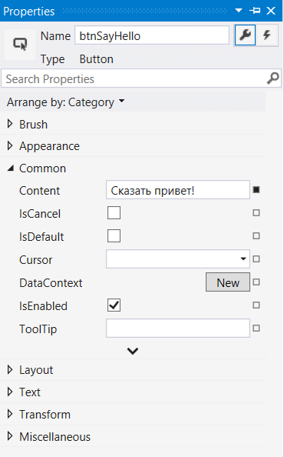Collapse the Common category
The width and height of the screenshot is (284, 457).
point(11,168)
